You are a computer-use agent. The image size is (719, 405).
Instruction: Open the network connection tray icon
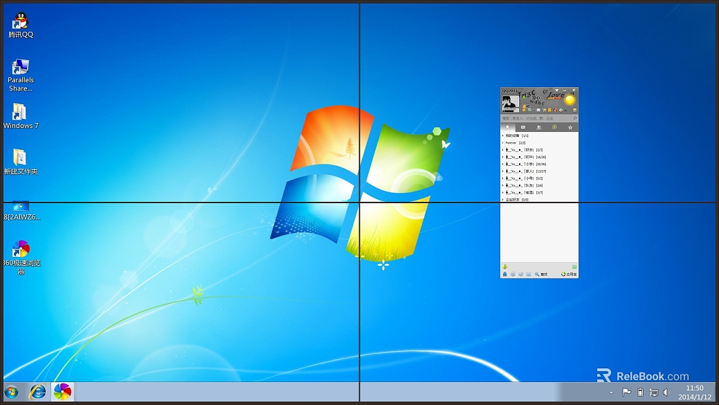click(654, 392)
